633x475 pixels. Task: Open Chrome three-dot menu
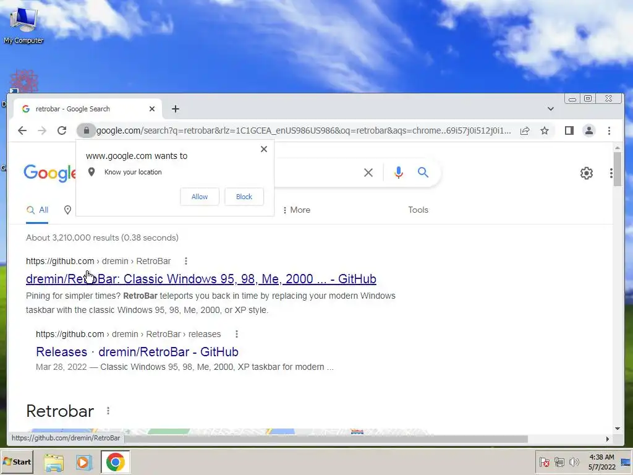[x=609, y=131]
